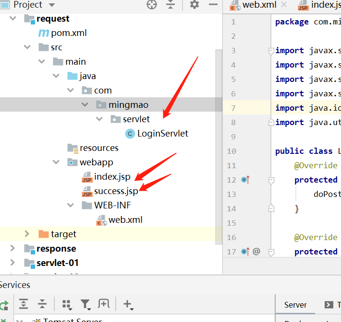Collapse the main folder
The image size is (341, 322).
pos(41,61)
